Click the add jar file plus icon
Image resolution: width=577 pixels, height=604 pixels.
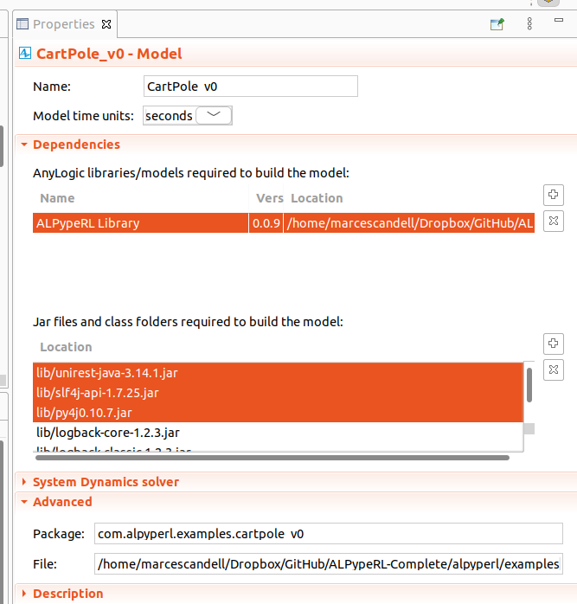coord(554,344)
